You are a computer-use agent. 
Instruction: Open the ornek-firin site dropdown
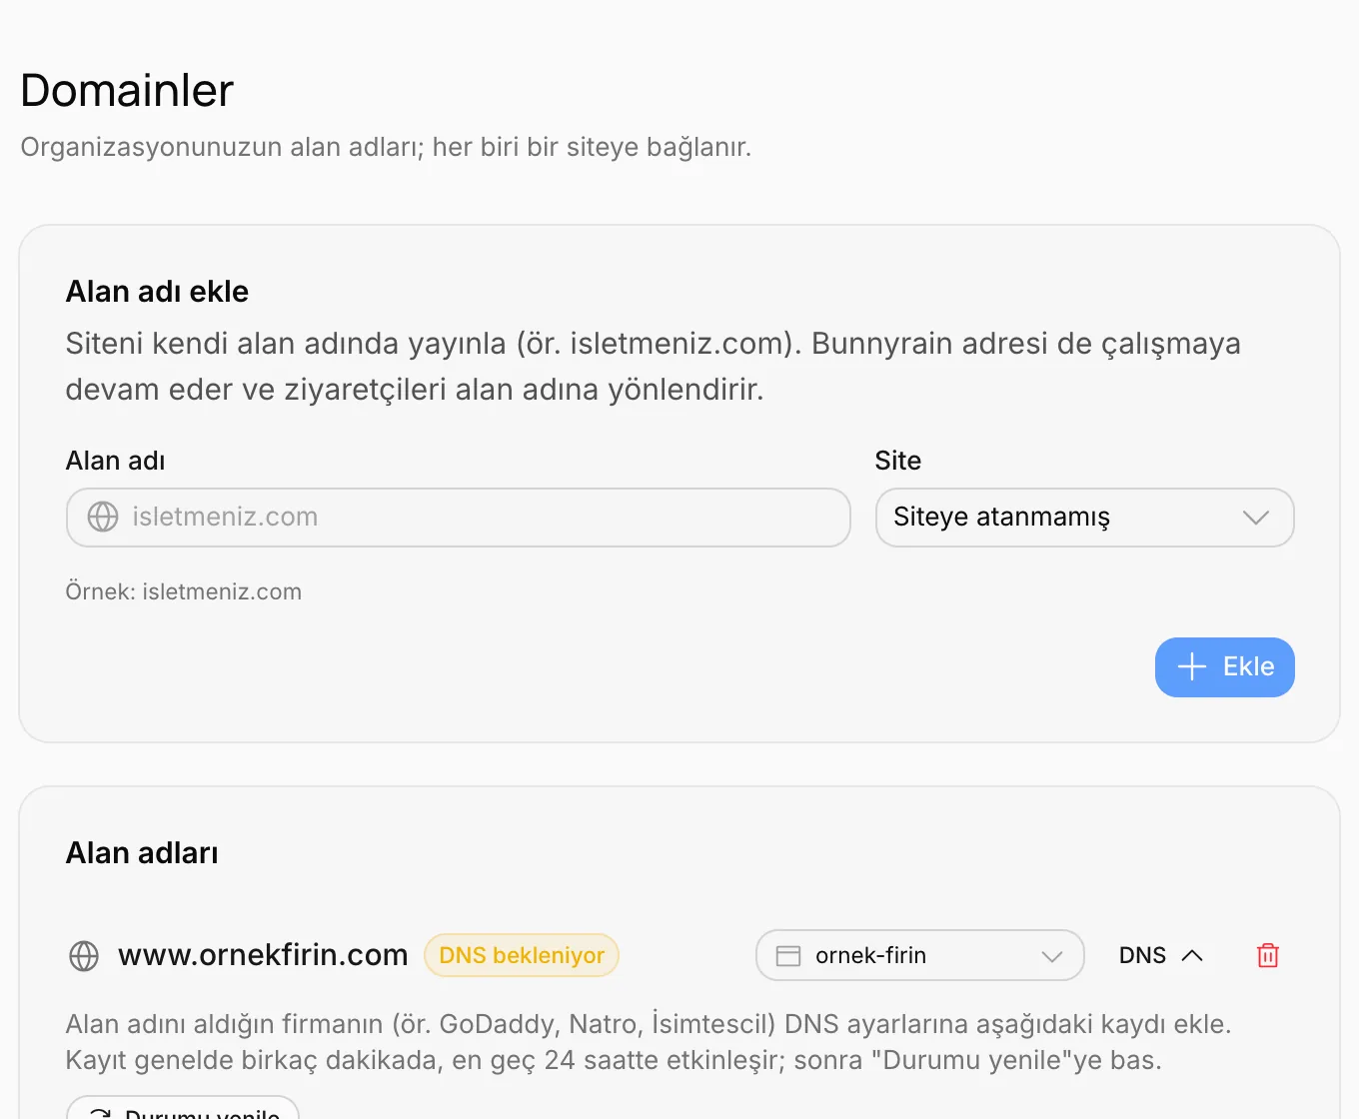[919, 955]
